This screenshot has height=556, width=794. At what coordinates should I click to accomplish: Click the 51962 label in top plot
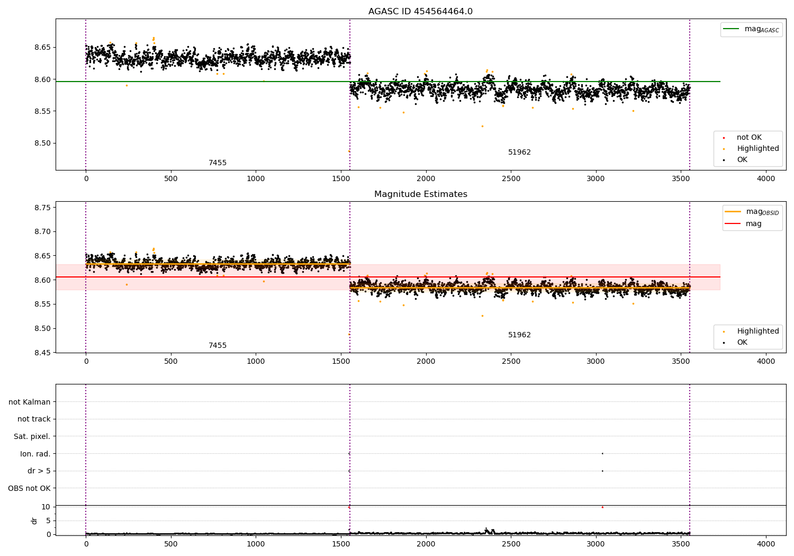pos(519,153)
